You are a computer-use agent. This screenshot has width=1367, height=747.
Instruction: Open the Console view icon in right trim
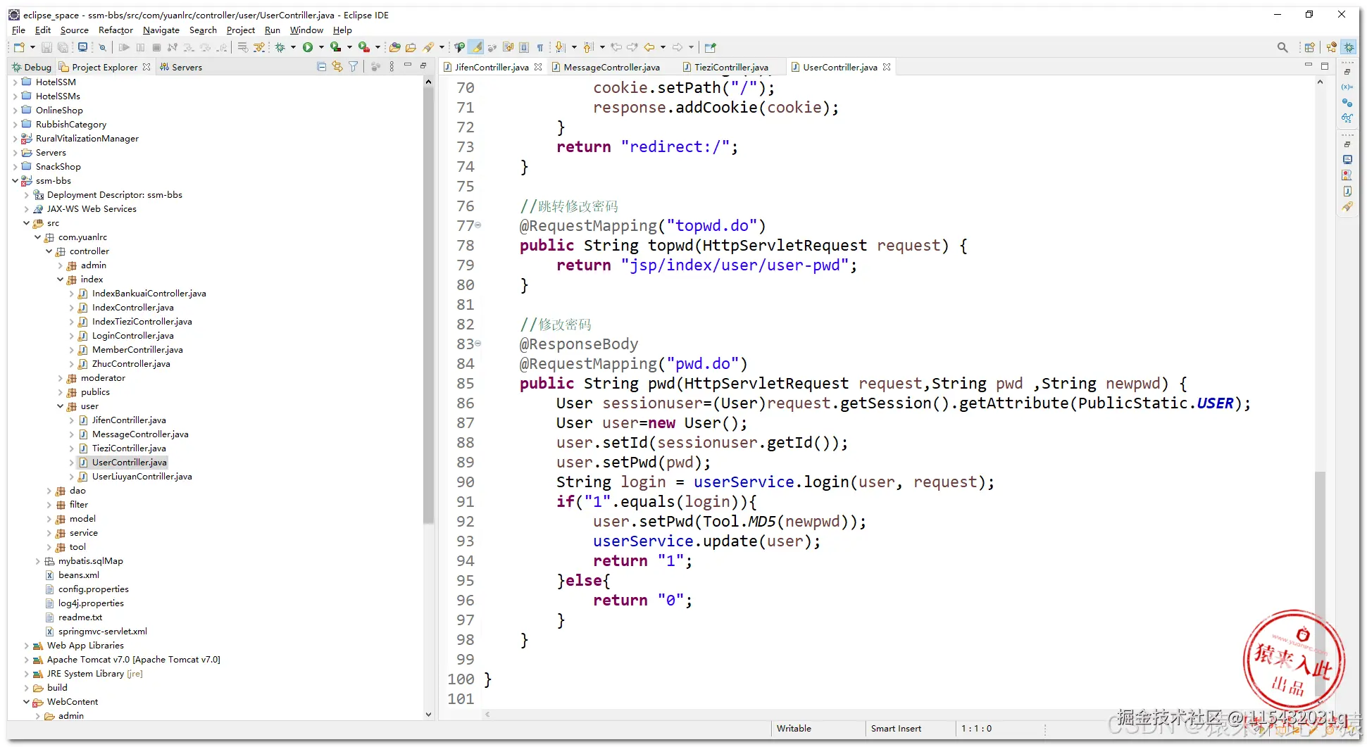click(1347, 160)
